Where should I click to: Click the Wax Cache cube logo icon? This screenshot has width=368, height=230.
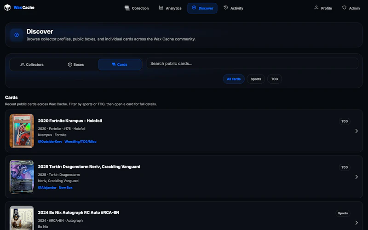tap(7, 7)
